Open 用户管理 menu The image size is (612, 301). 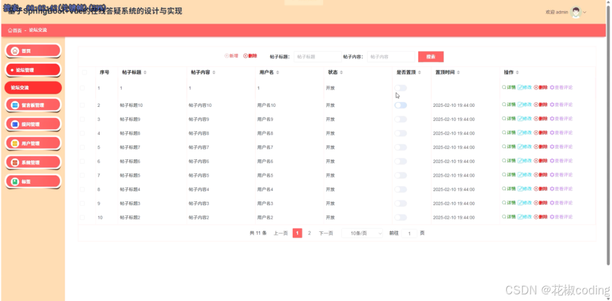33,143
